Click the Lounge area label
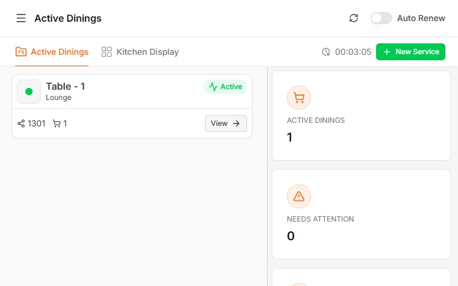Viewport: 458px width, 286px height. [x=58, y=98]
